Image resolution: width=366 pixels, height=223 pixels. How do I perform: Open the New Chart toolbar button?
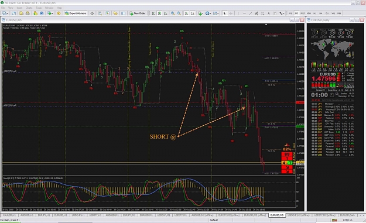pos(5,13)
